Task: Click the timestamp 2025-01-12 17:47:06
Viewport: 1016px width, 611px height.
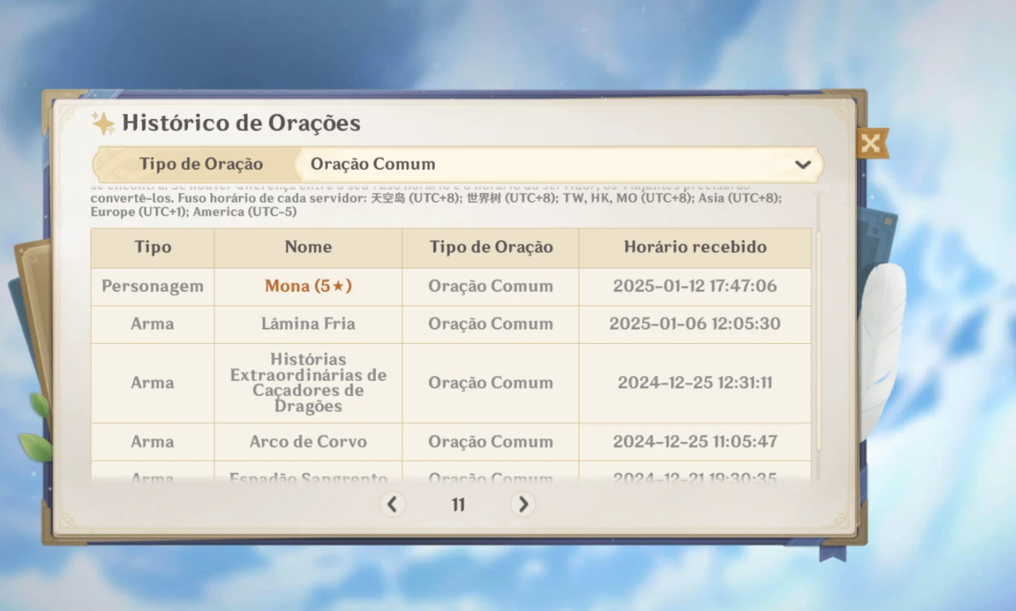Action: click(x=695, y=287)
